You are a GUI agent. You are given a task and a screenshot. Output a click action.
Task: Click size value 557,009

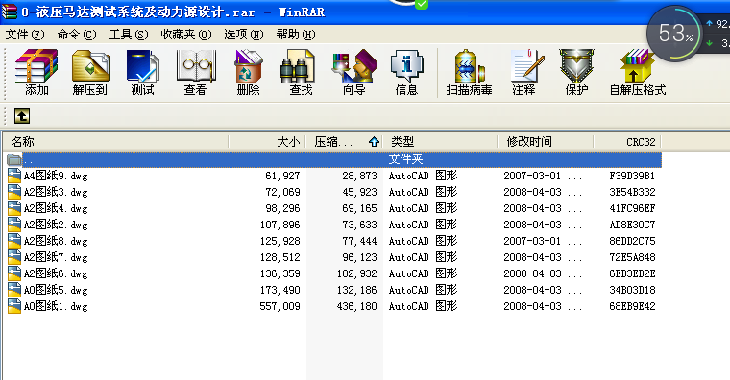[x=280, y=306]
